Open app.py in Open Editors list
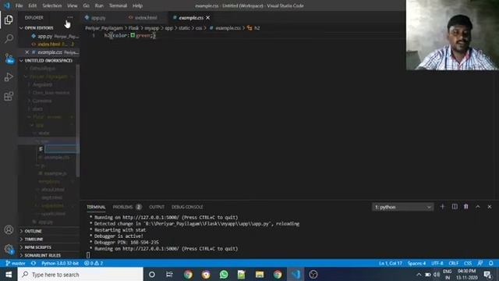 pos(48,37)
